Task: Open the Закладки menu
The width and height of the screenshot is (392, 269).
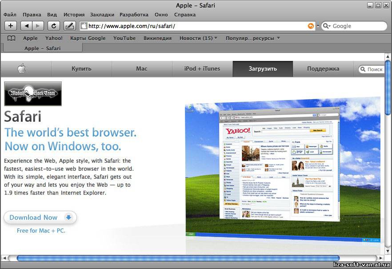Action: click(x=102, y=15)
